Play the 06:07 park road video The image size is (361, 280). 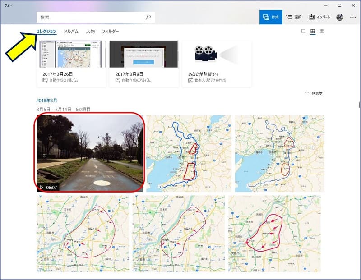89,153
